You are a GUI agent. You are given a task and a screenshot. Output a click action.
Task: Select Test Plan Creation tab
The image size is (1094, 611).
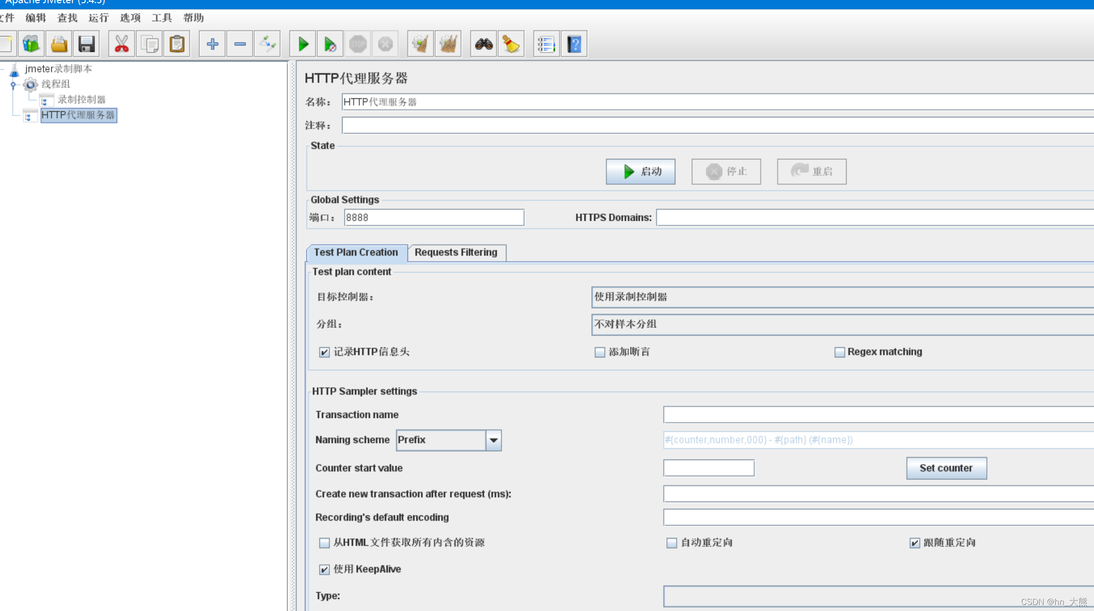tap(356, 252)
